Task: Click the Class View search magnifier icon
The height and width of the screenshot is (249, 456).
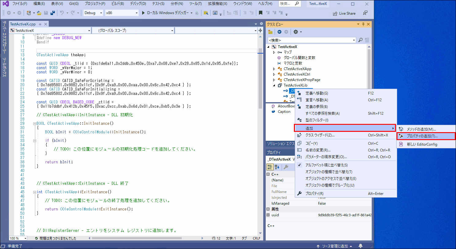Action: pyautogui.click(x=360, y=40)
